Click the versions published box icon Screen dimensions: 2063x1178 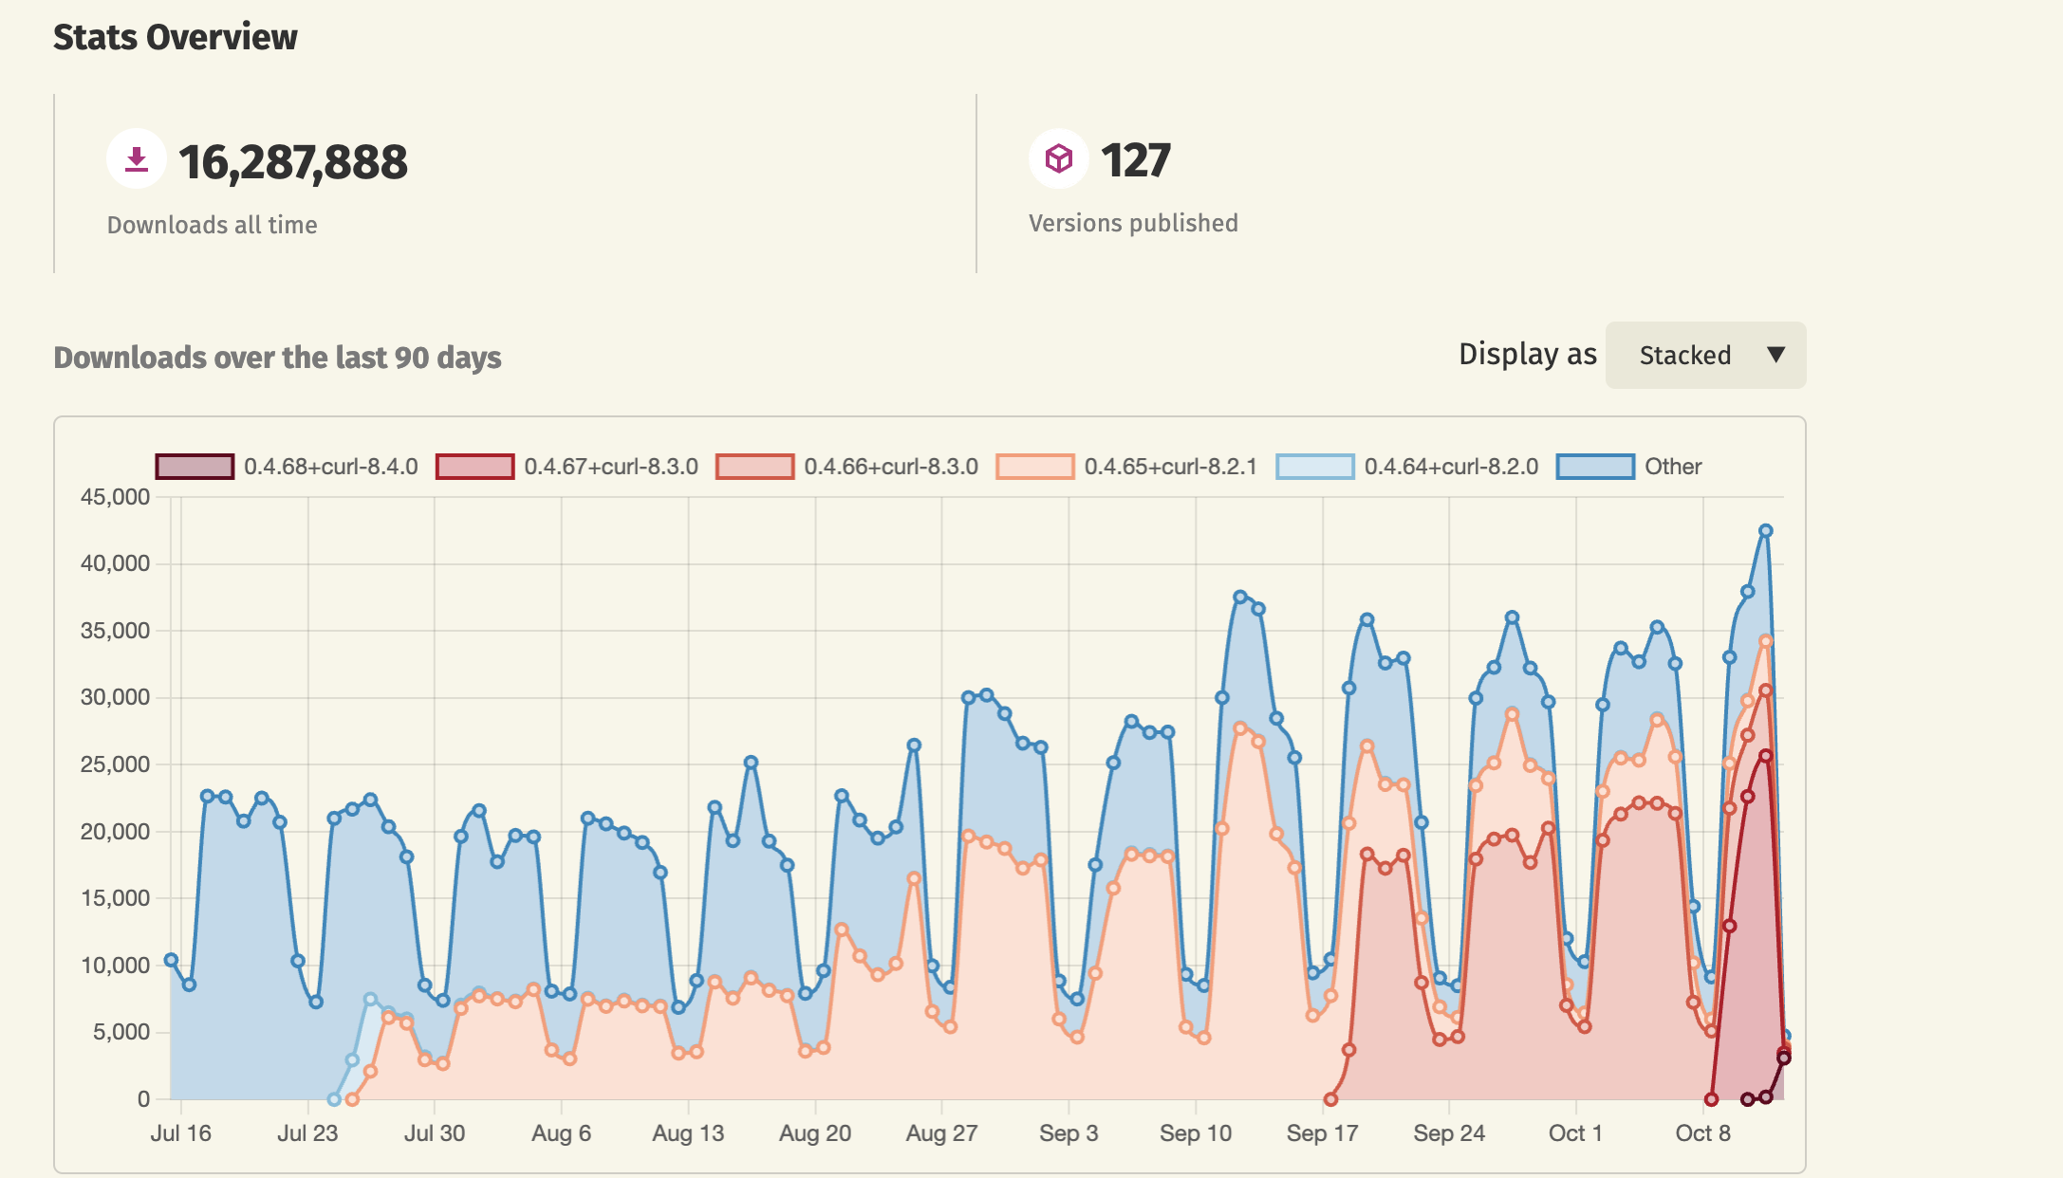tap(1059, 158)
